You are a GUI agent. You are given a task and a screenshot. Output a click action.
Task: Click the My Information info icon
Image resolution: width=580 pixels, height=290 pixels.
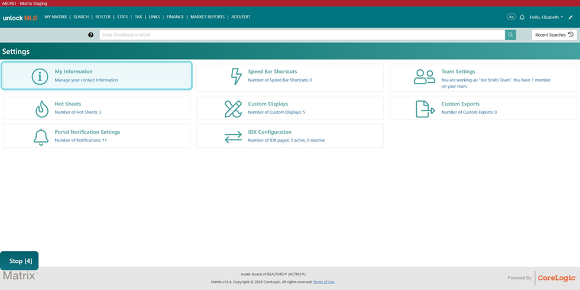40,76
